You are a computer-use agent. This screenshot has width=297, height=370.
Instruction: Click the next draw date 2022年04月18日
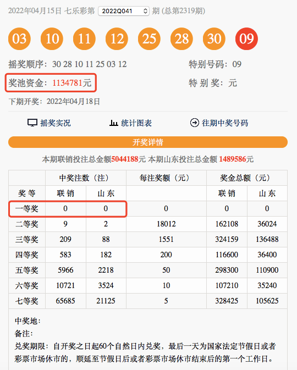pos(73,102)
